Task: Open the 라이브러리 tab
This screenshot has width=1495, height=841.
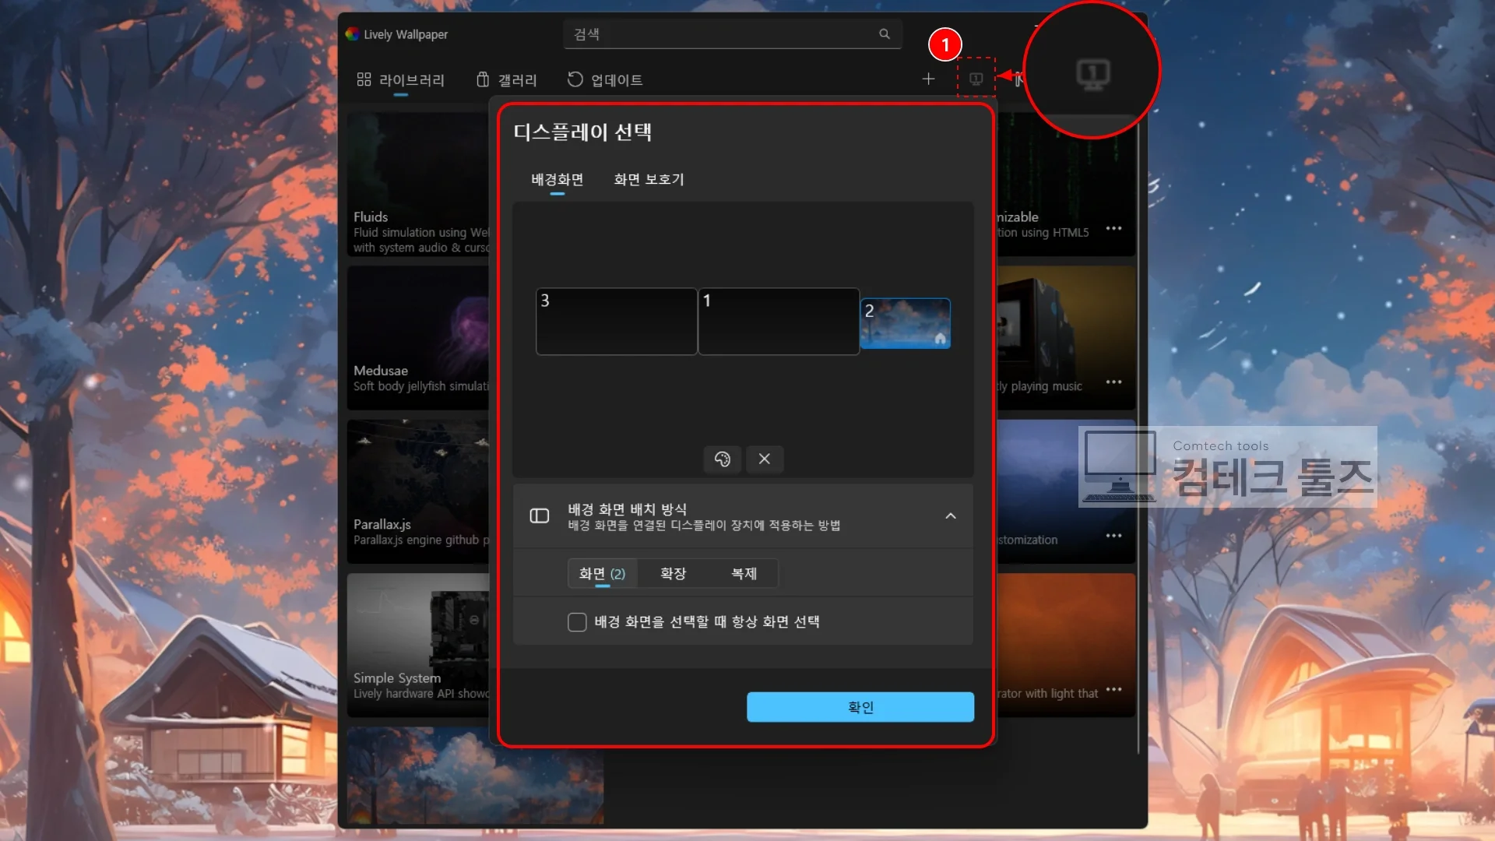Action: point(400,79)
